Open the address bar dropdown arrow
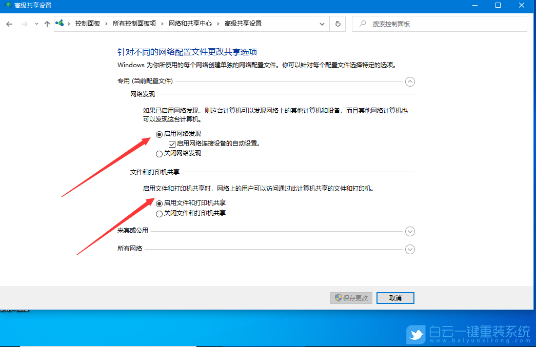The image size is (536, 347). pos(322,24)
